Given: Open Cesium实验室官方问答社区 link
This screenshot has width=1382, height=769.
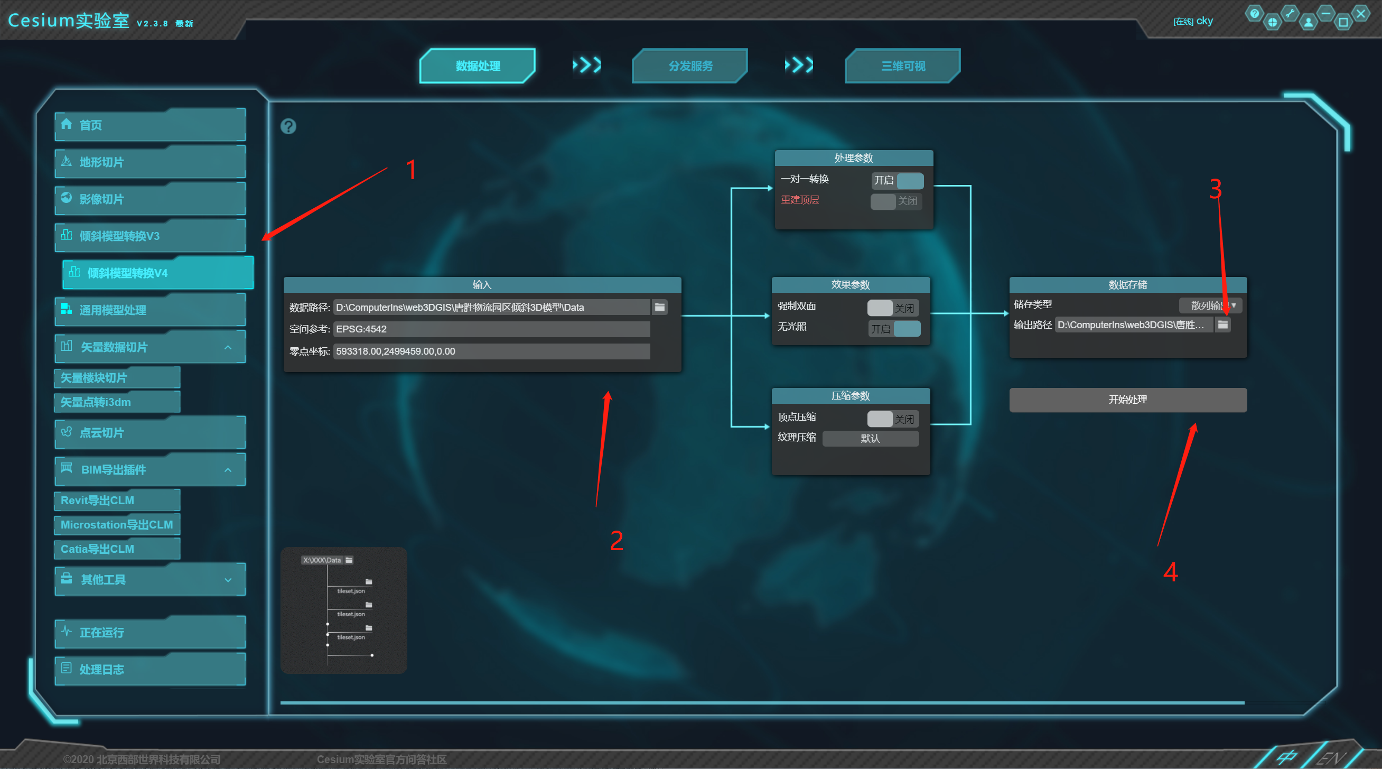Looking at the screenshot, I should coord(381,759).
